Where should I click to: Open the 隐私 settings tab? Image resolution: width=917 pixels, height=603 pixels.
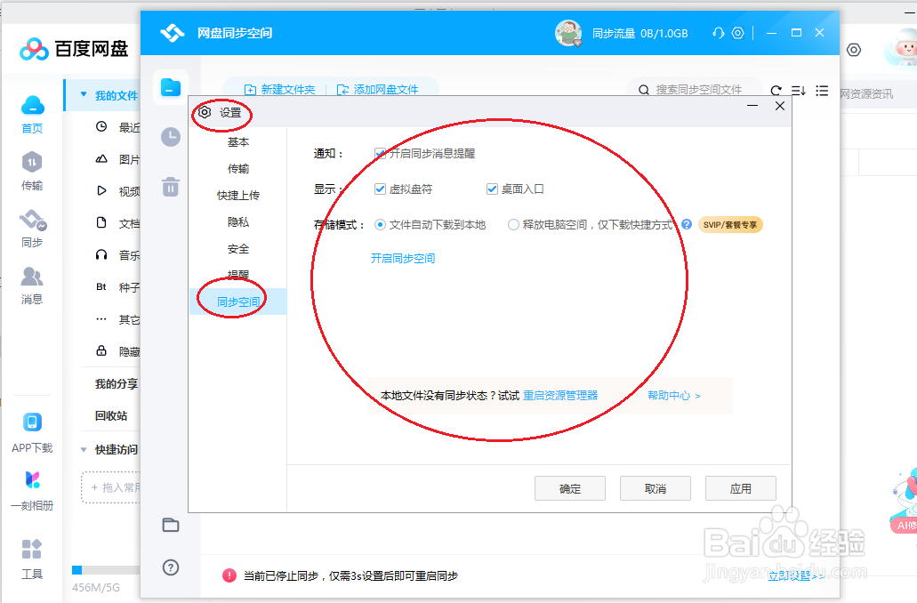[x=238, y=222]
